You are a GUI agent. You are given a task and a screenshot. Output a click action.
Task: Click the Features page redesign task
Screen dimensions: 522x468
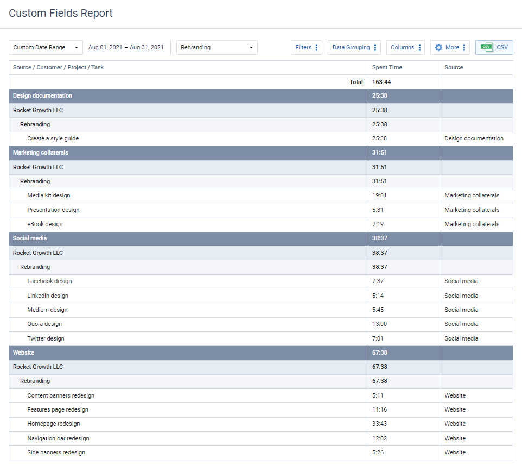pyautogui.click(x=58, y=410)
